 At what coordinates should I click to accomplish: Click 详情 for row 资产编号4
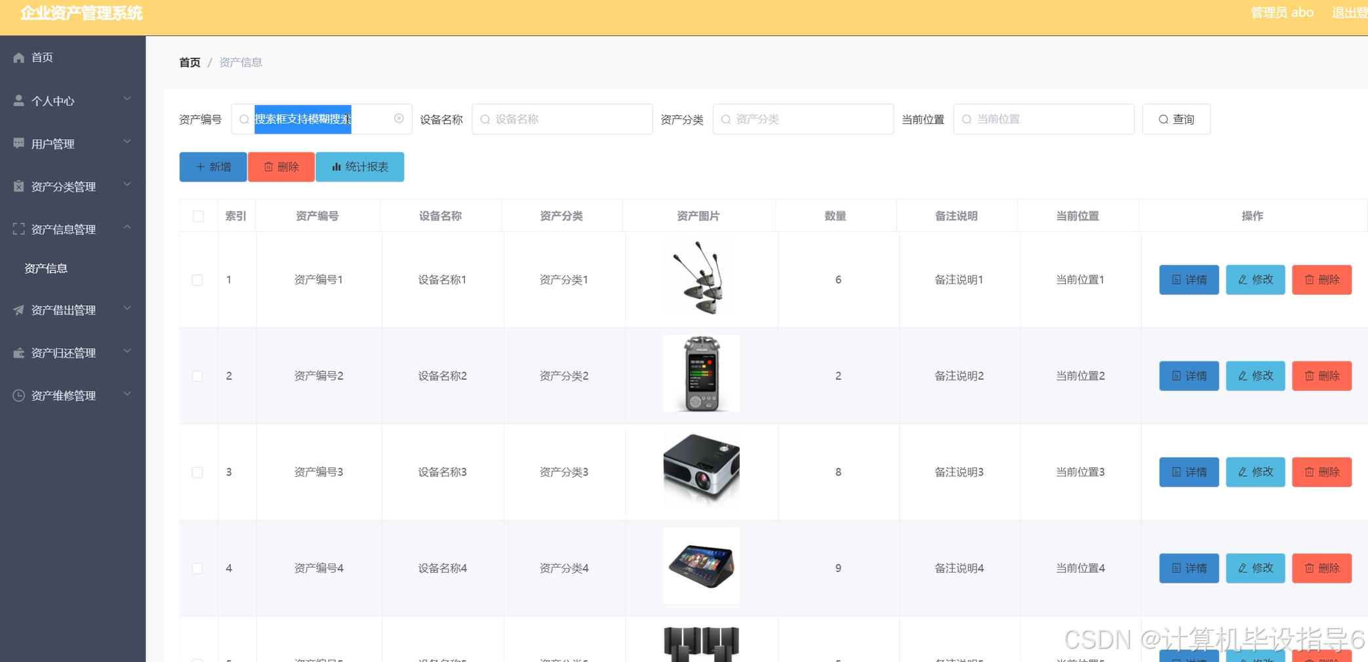pos(1189,568)
